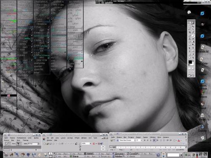Screen dimensions: 211x158
Task: Select the Move tool in toolbox
Action: pos(193,27)
